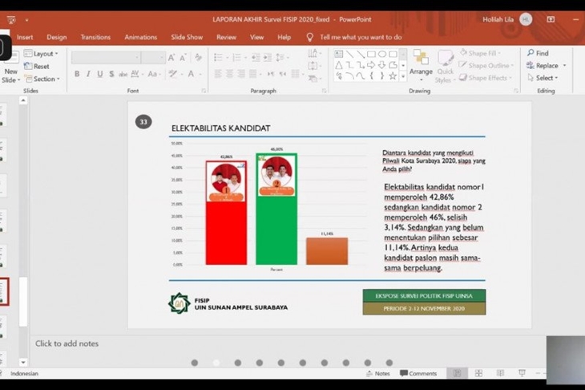This screenshot has width=585, height=390.
Task: Toggle Underline formatting
Action: [99, 74]
